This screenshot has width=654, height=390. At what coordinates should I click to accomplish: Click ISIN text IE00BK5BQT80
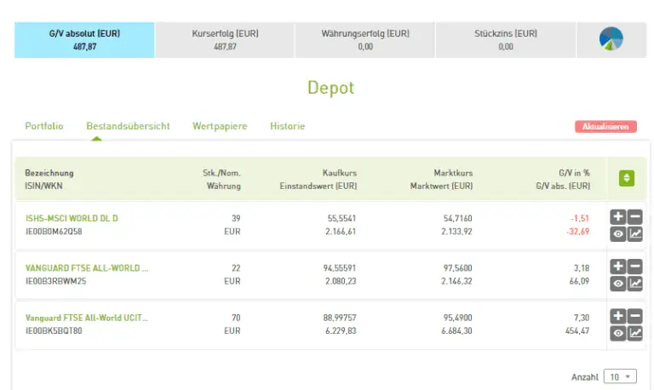pos(54,330)
